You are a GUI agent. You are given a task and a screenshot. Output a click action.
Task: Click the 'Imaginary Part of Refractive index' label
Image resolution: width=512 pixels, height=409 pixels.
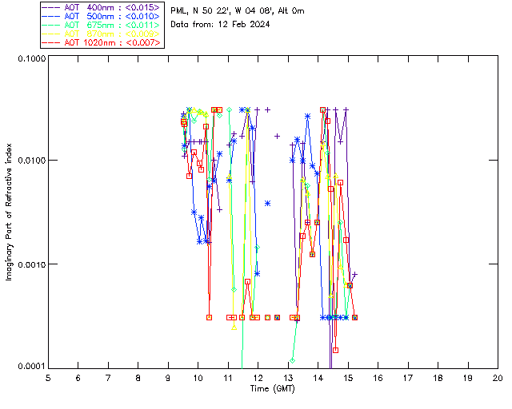[9, 212]
